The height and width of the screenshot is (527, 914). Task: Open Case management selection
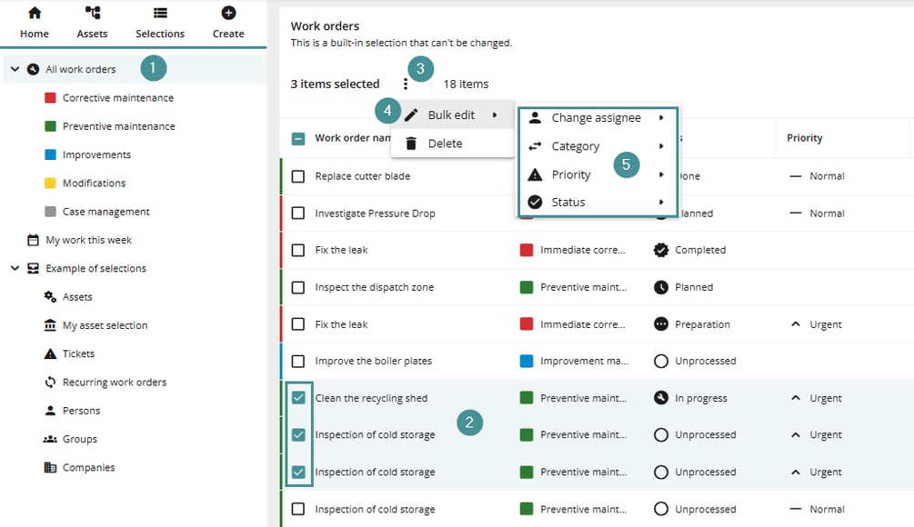click(106, 212)
